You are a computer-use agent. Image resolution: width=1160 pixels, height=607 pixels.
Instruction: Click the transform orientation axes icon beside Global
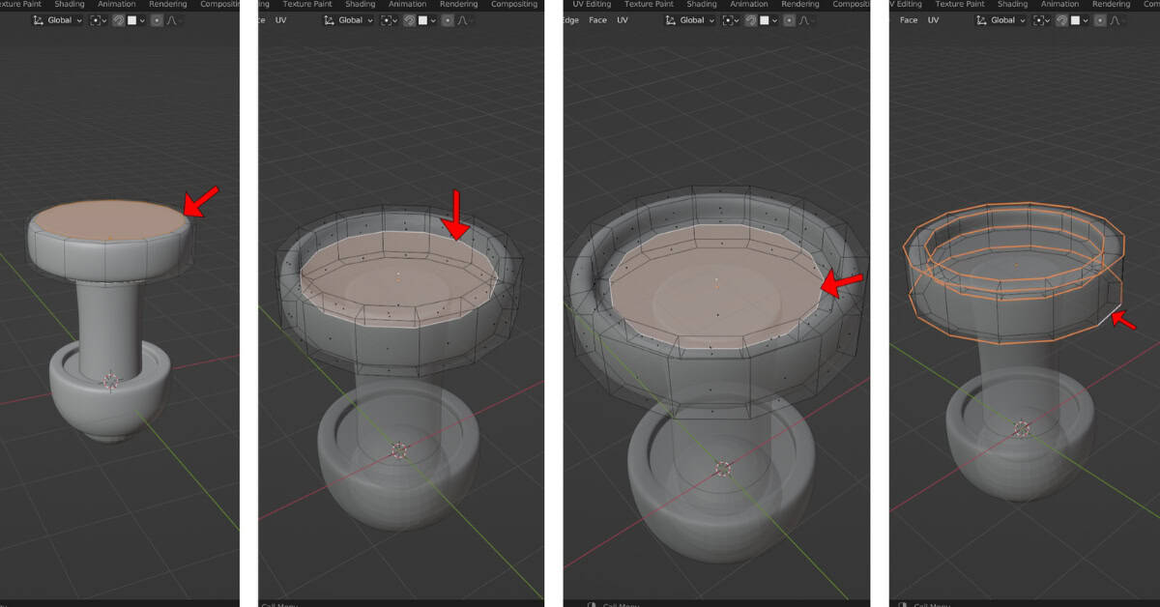click(38, 20)
